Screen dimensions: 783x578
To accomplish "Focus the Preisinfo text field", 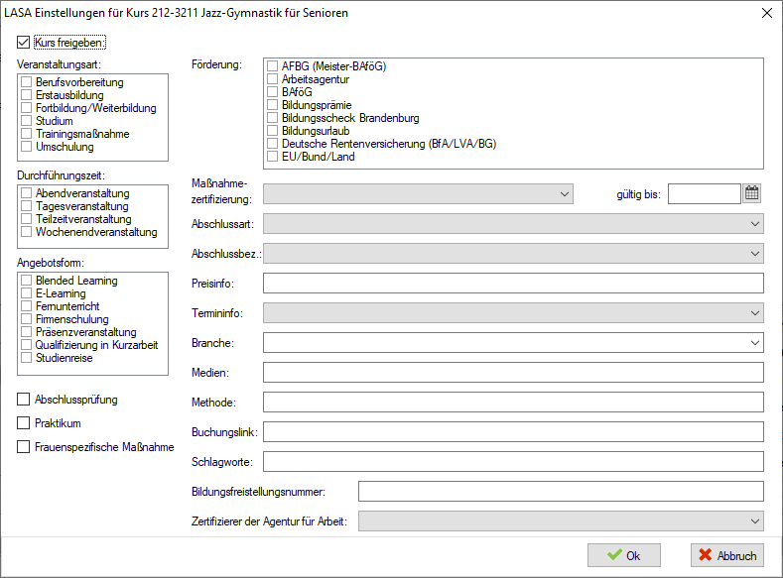I will coord(513,284).
